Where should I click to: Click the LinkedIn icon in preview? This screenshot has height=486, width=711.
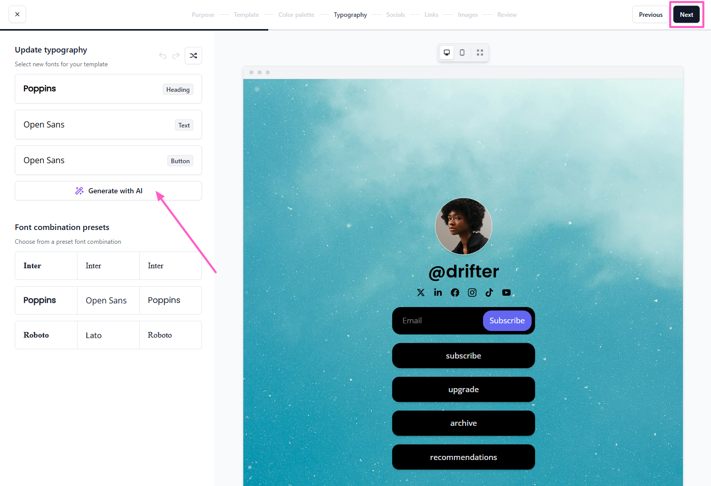(x=438, y=292)
